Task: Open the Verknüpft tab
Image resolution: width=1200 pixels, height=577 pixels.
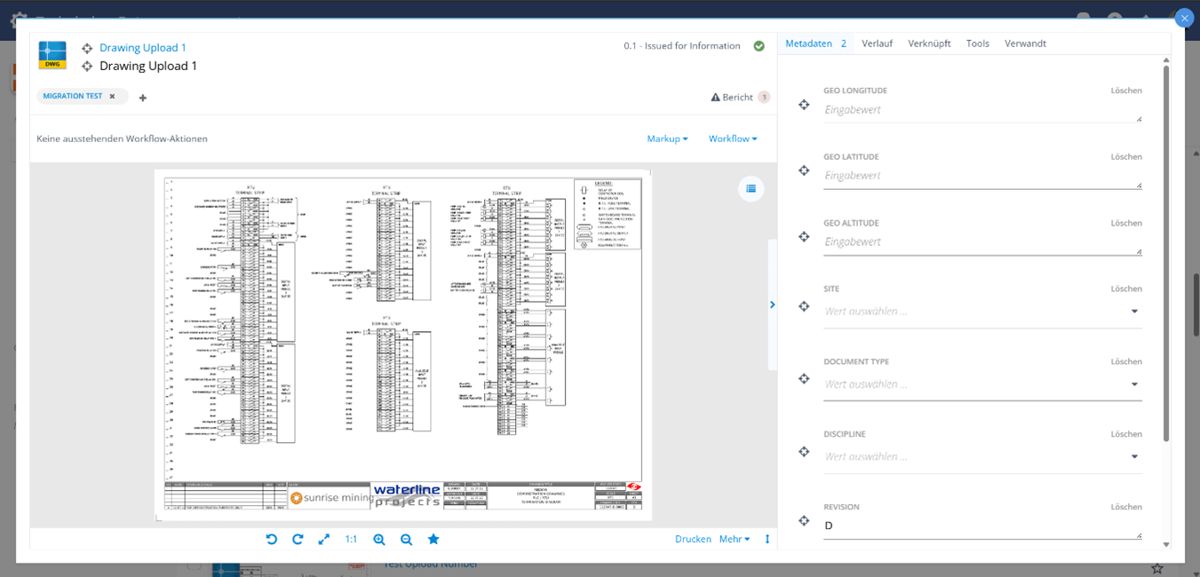Action: [x=929, y=43]
